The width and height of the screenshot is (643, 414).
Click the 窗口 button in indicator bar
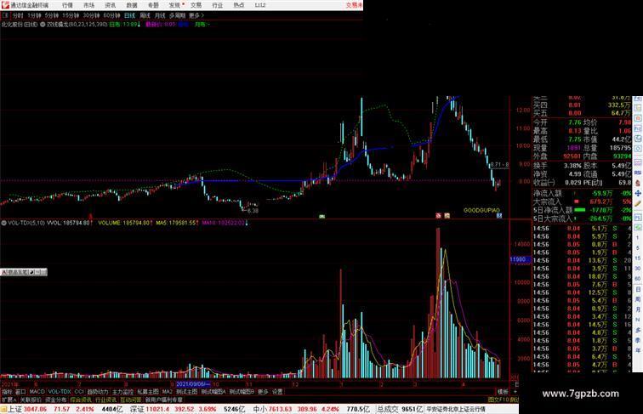(x=20, y=392)
